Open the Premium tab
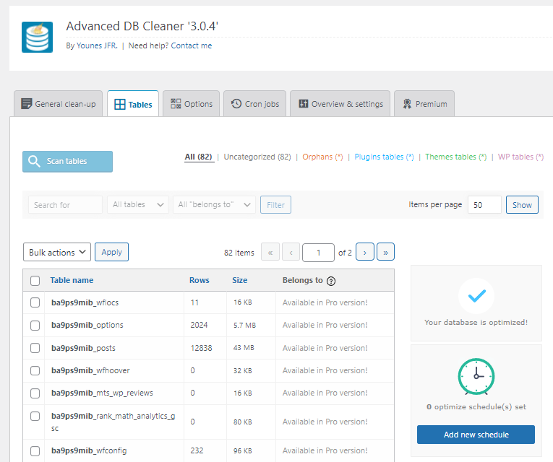 424,104
